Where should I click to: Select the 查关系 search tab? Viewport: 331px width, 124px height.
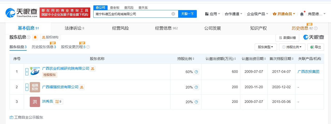tap(143, 8)
